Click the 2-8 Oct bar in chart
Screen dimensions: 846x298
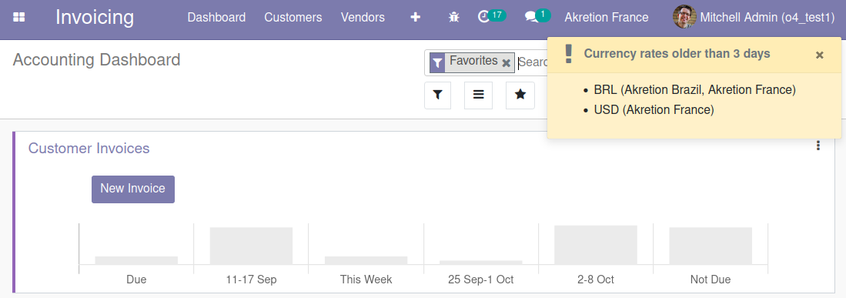[x=596, y=245]
